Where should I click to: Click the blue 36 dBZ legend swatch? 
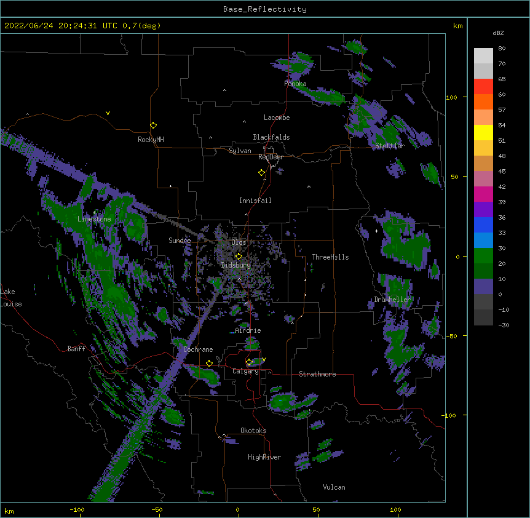483,225
